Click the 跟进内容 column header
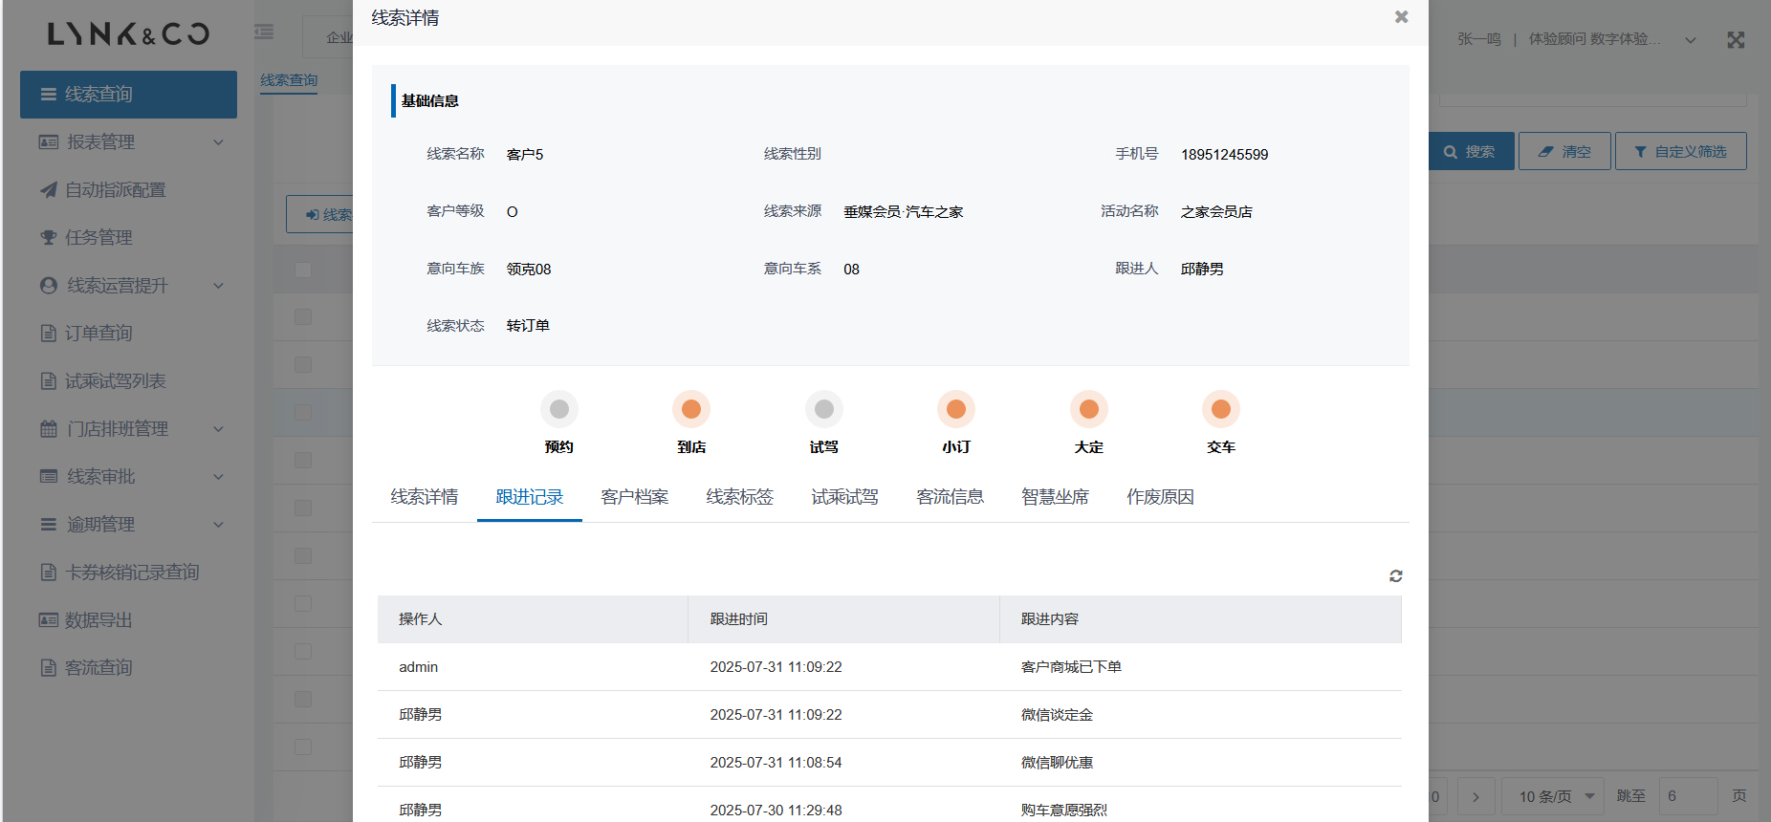The height and width of the screenshot is (822, 1771). click(x=1200, y=619)
